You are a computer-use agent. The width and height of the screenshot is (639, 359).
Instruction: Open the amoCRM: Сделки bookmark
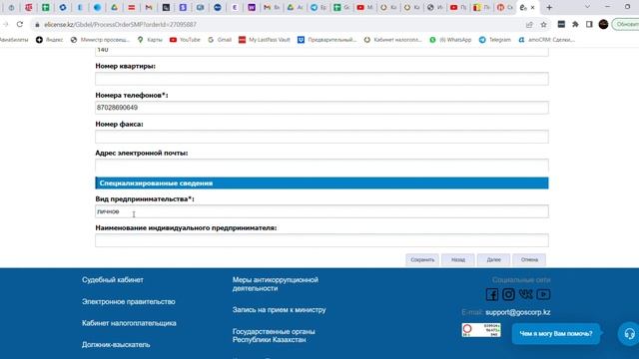[x=546, y=40]
